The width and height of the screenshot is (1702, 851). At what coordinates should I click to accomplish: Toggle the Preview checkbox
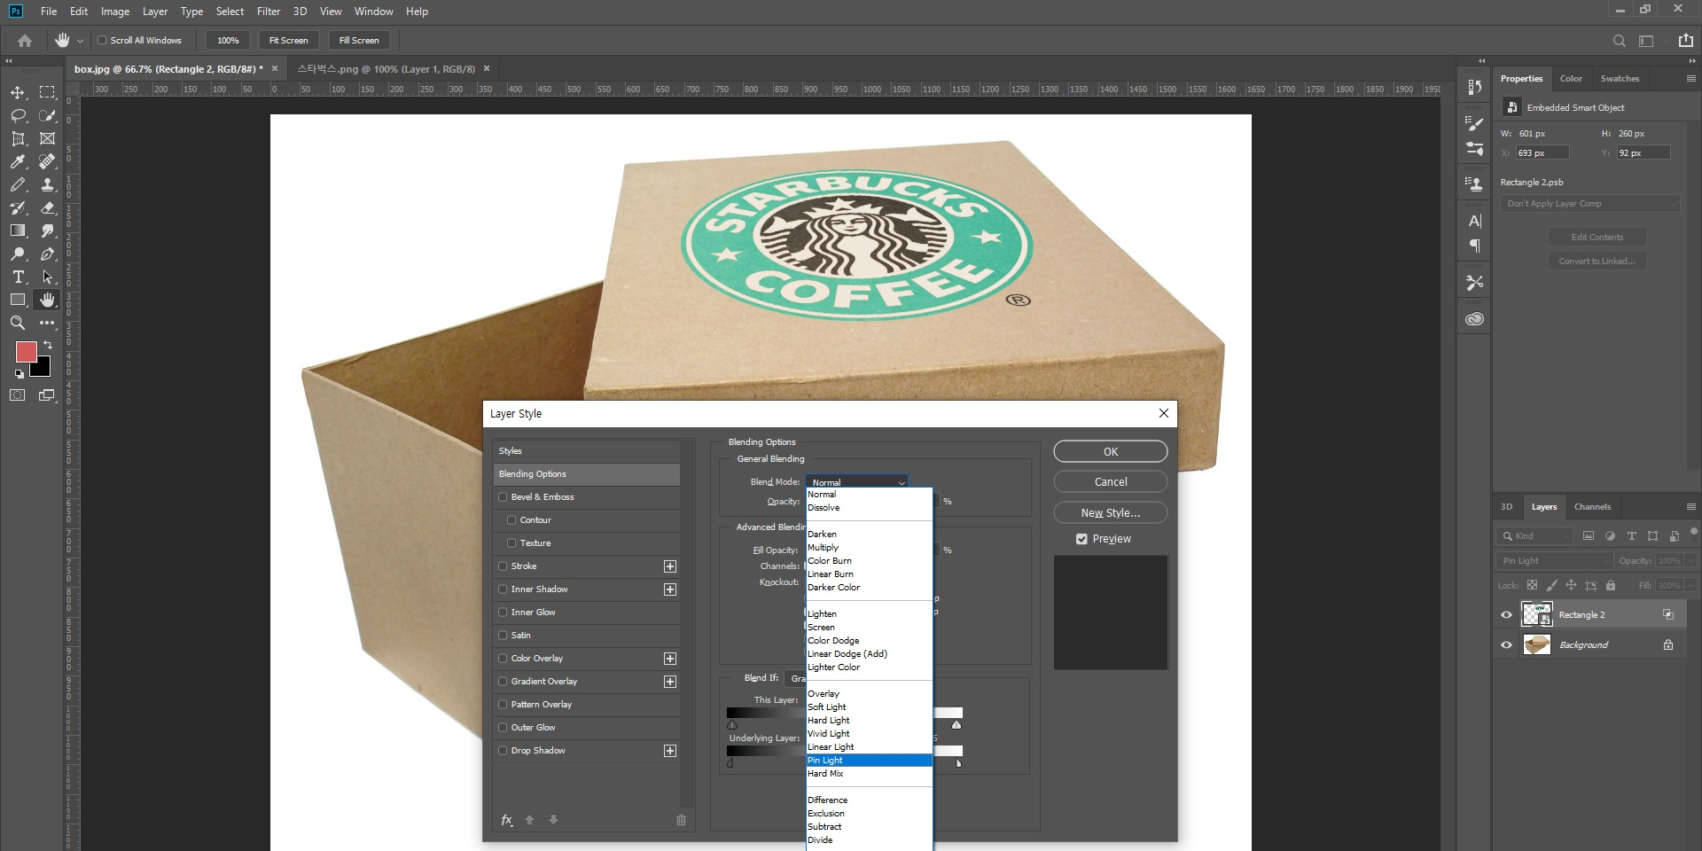(1081, 539)
